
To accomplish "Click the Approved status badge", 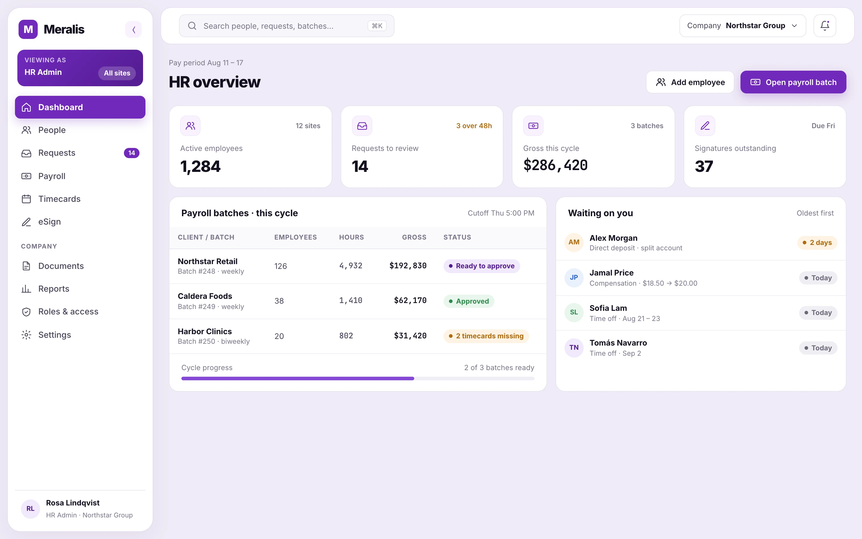I will click(x=469, y=301).
